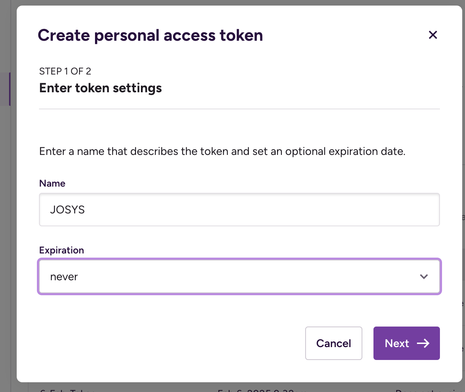Image resolution: width=465 pixels, height=392 pixels.
Task: Click the dimmed table row below dialog
Action: [x=244, y=387]
